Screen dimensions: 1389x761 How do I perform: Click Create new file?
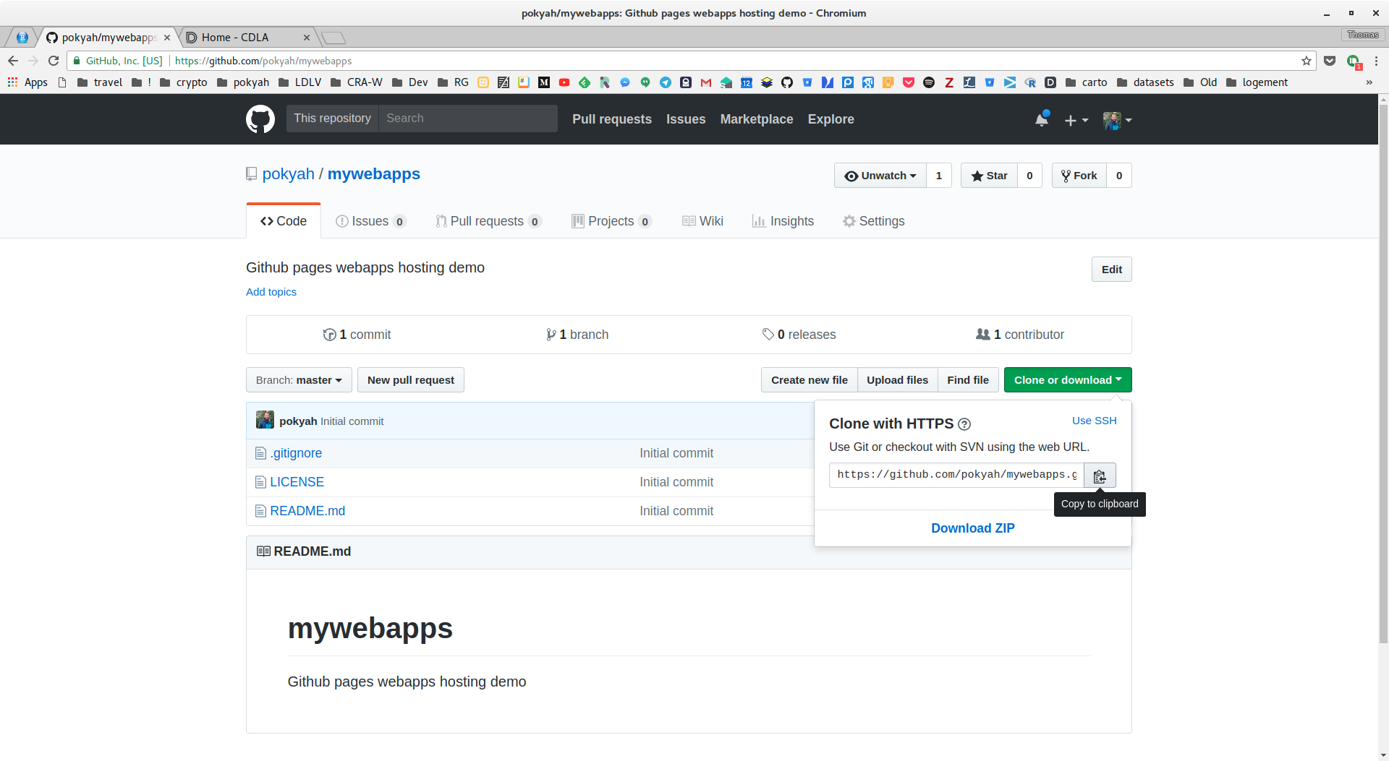point(810,380)
